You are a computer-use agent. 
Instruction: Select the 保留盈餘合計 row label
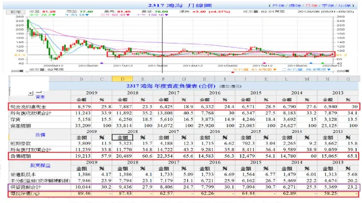(x=25, y=187)
